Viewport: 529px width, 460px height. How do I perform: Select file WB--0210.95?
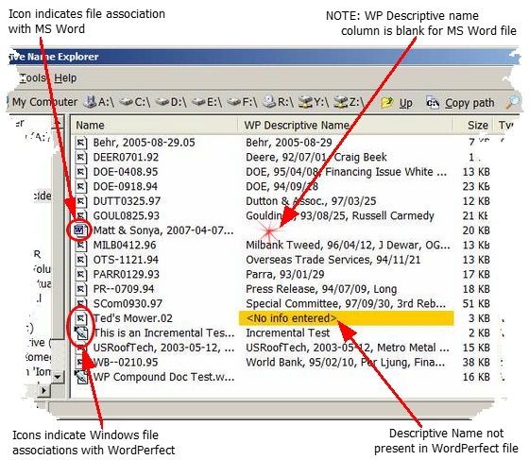point(126,363)
